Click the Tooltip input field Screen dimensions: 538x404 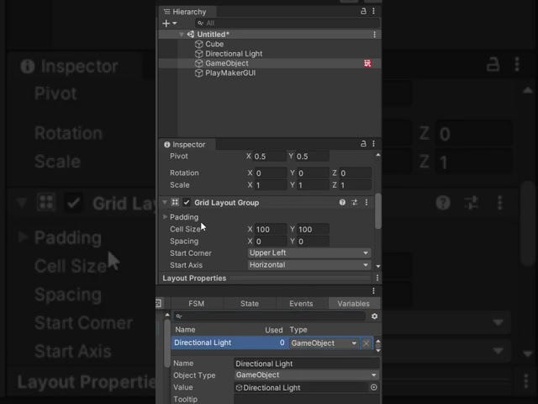pyautogui.click(x=307, y=400)
